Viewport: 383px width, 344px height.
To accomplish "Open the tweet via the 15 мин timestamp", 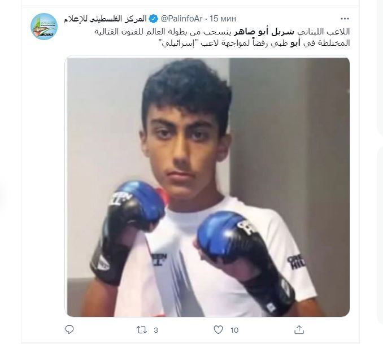I will click(223, 19).
